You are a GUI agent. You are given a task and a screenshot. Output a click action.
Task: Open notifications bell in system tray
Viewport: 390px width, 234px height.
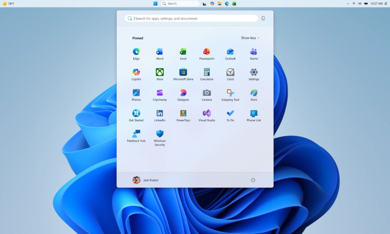click(386, 4)
